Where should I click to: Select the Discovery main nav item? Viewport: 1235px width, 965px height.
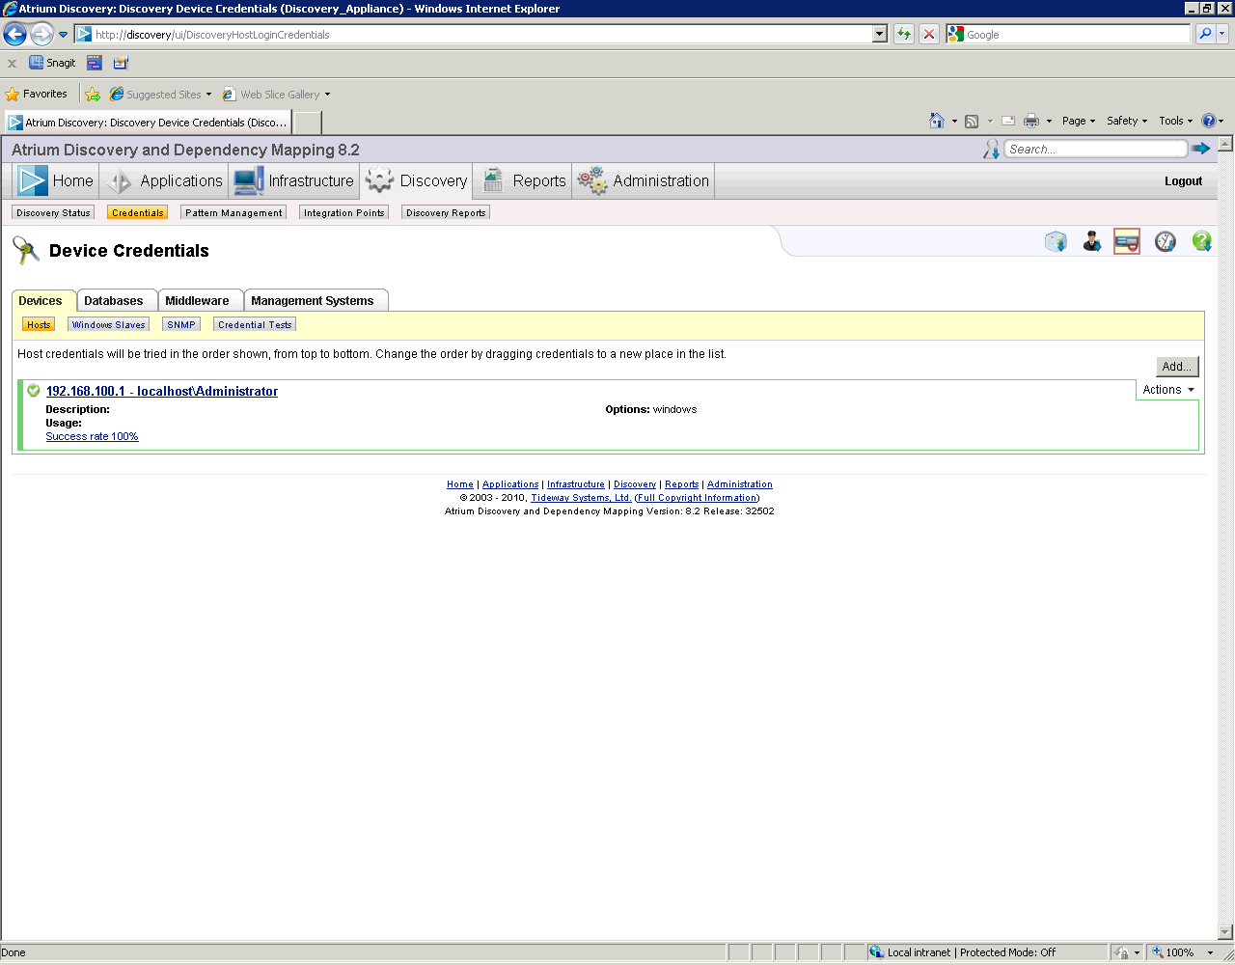(417, 180)
